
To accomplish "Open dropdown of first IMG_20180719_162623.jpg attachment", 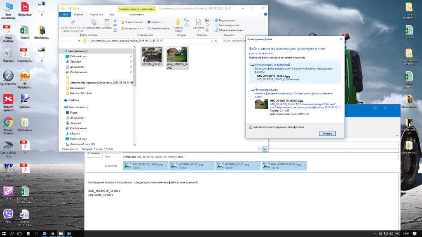I will pyautogui.click(x=166, y=165).
